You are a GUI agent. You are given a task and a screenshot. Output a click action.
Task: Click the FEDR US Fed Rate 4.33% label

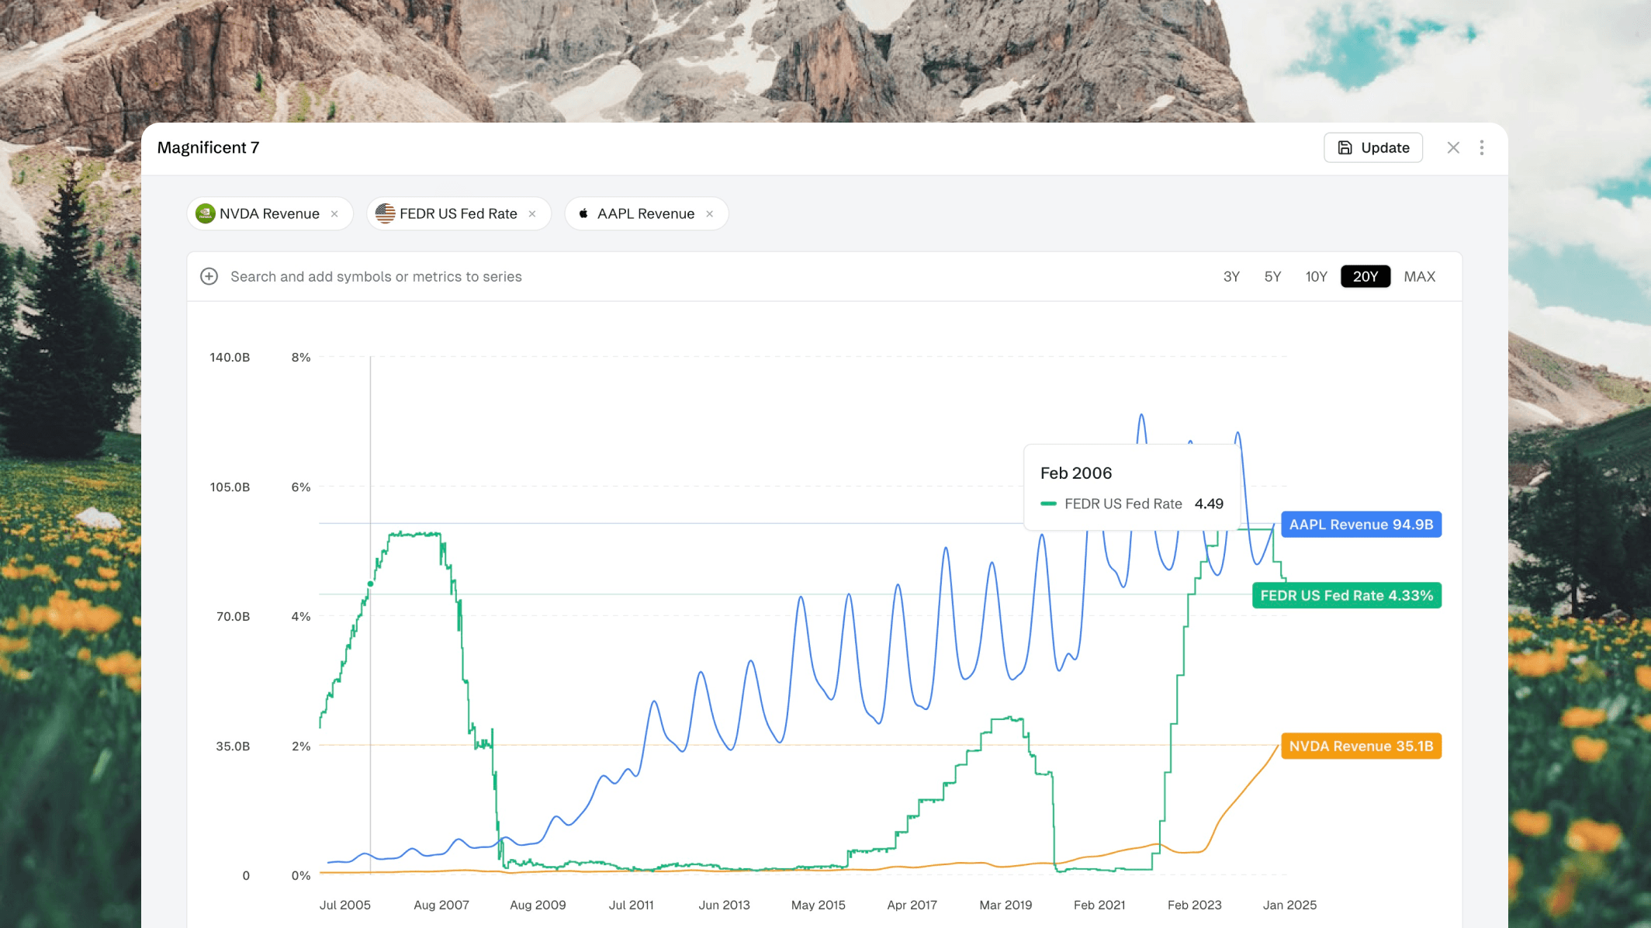(x=1346, y=596)
